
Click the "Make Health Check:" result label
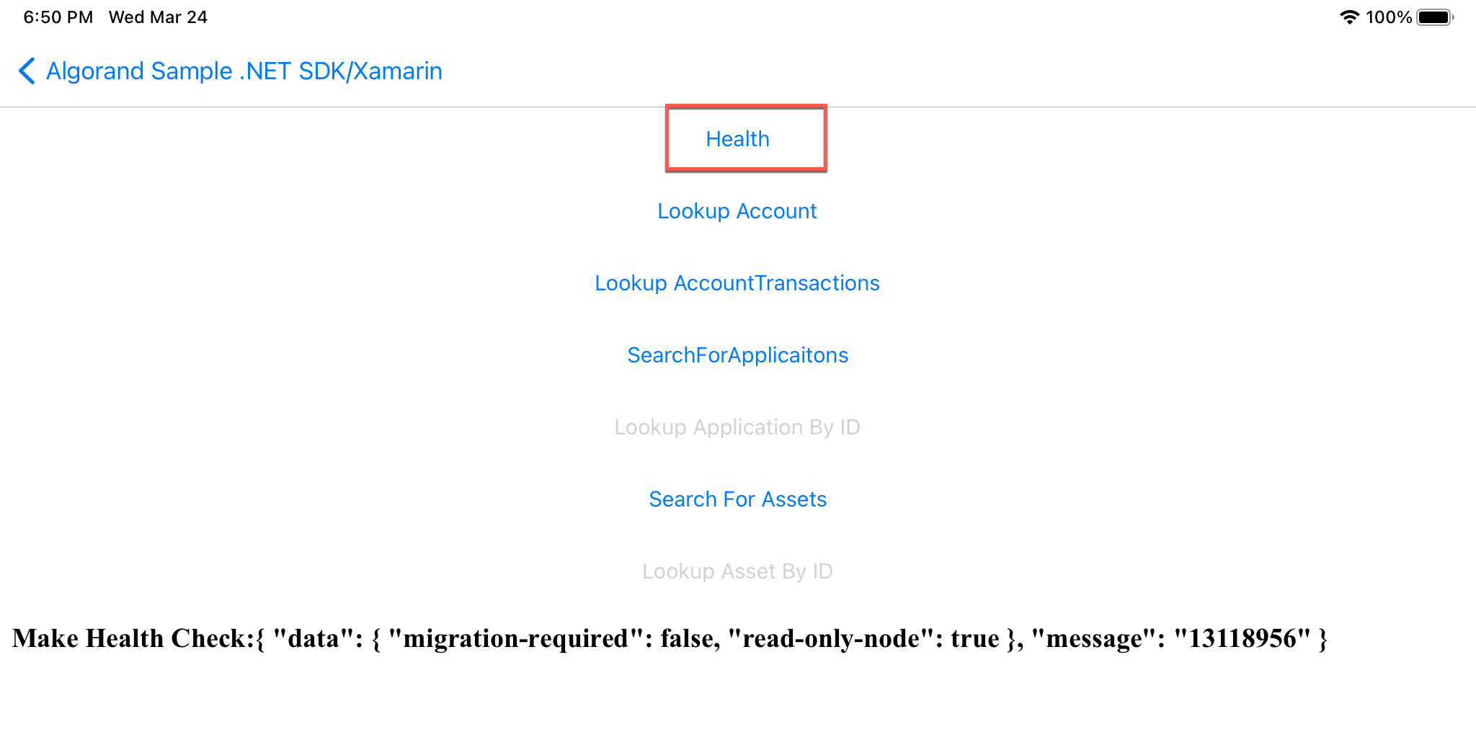tap(133, 638)
